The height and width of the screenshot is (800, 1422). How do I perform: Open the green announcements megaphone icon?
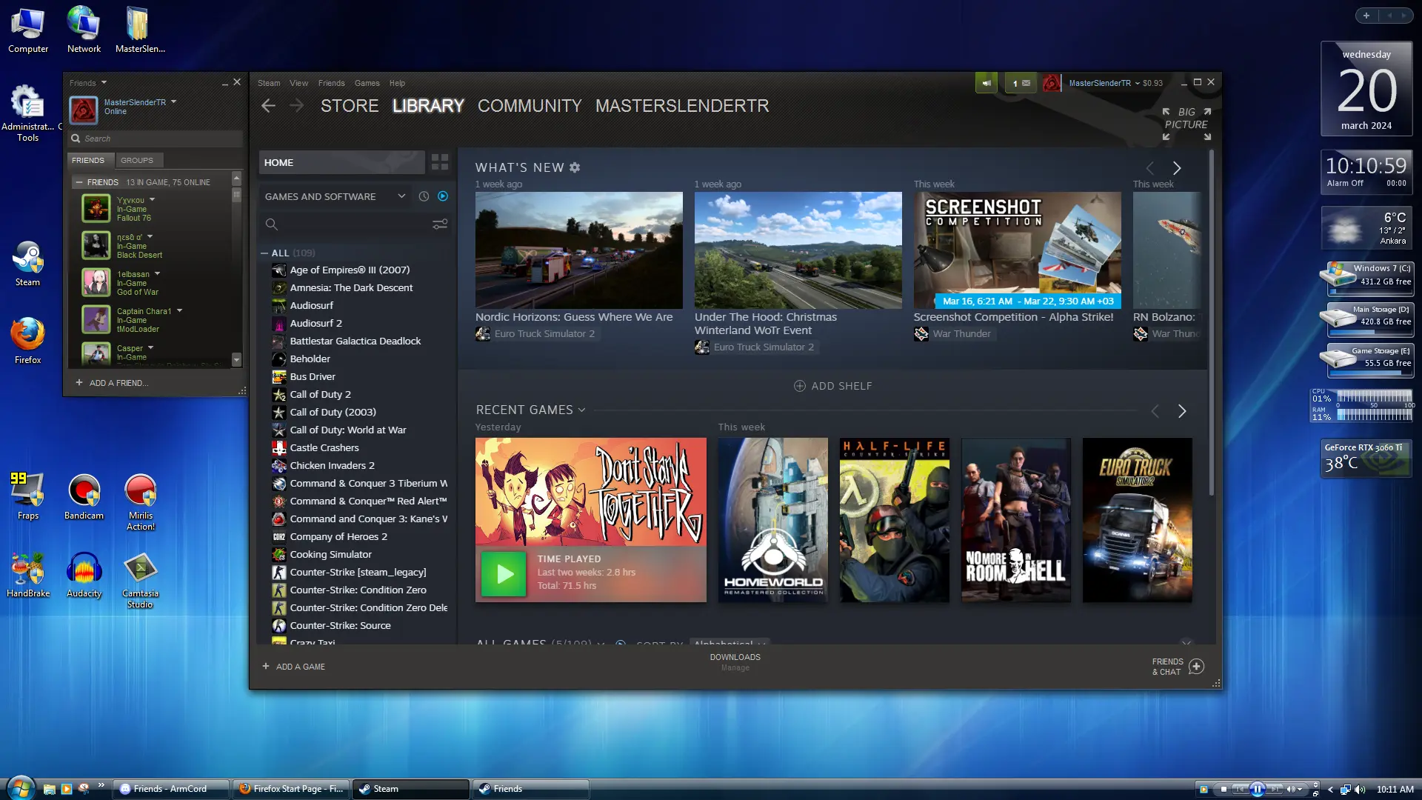click(x=987, y=83)
